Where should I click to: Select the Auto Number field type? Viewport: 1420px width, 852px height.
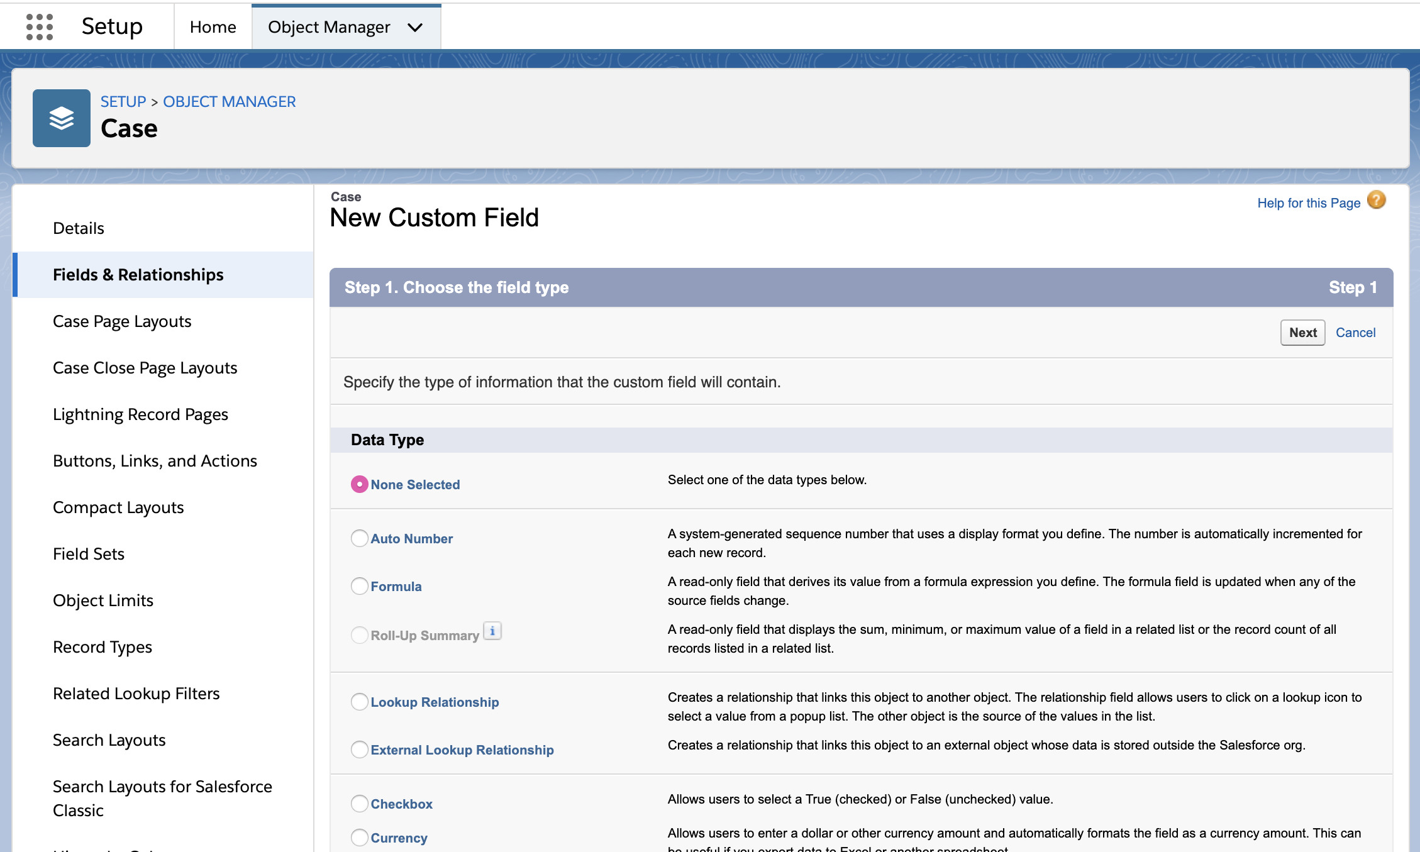point(360,538)
